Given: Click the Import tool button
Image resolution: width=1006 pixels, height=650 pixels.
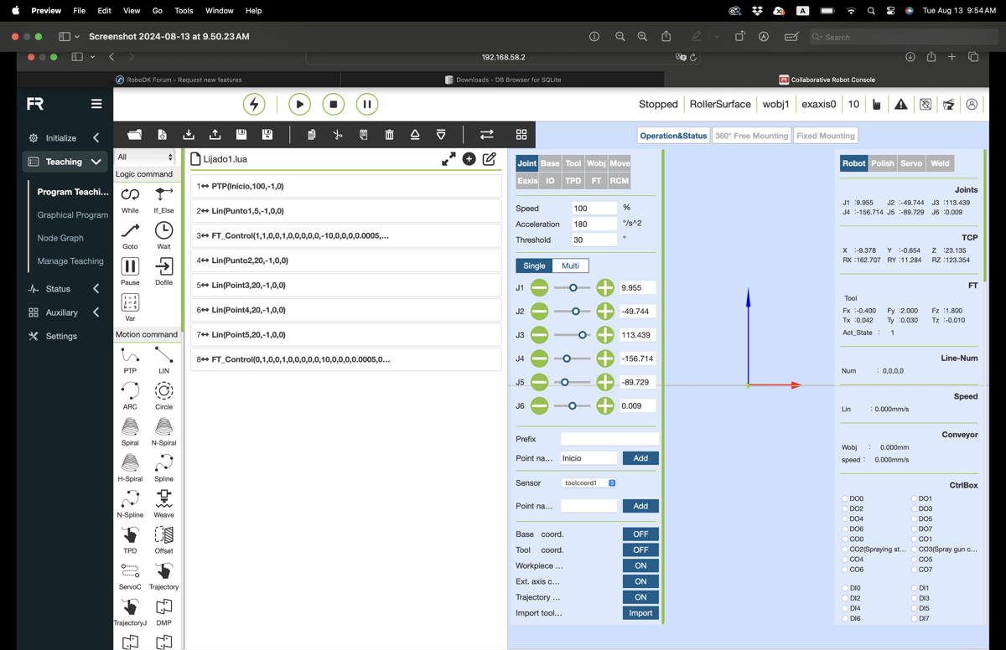Looking at the screenshot, I should 640,613.
